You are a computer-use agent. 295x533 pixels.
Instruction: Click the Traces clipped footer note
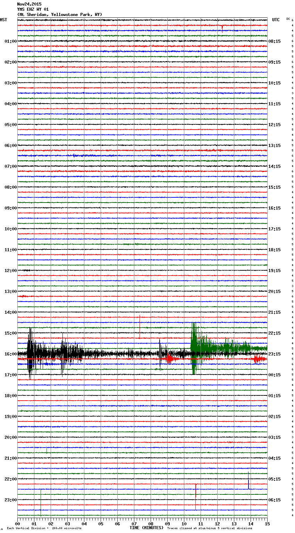tap(210, 528)
